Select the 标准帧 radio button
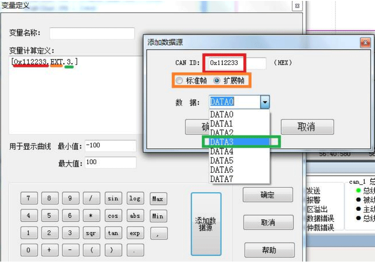This screenshot has width=375, height=262. coord(180,81)
